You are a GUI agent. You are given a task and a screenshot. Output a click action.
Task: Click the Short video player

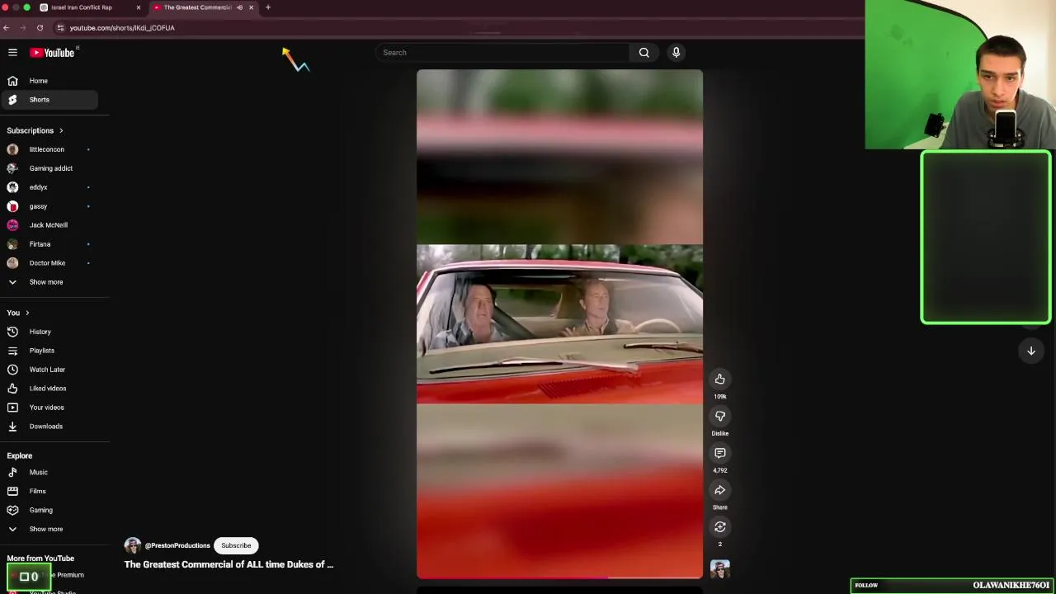tap(559, 323)
